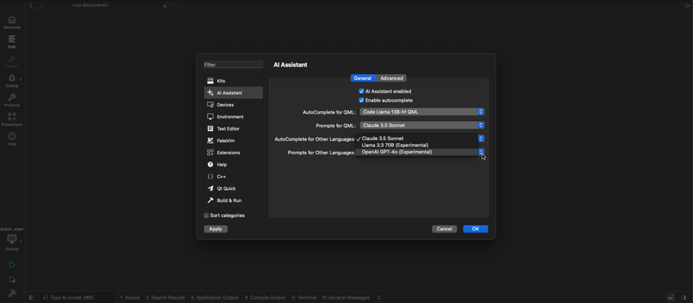Open Extensions mode in left sidebar
This screenshot has height=303, width=693.
click(12, 120)
